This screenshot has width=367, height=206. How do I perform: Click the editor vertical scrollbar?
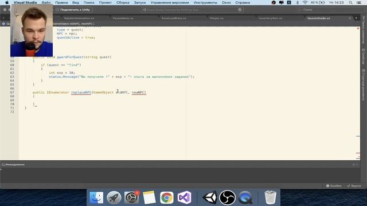358,93
